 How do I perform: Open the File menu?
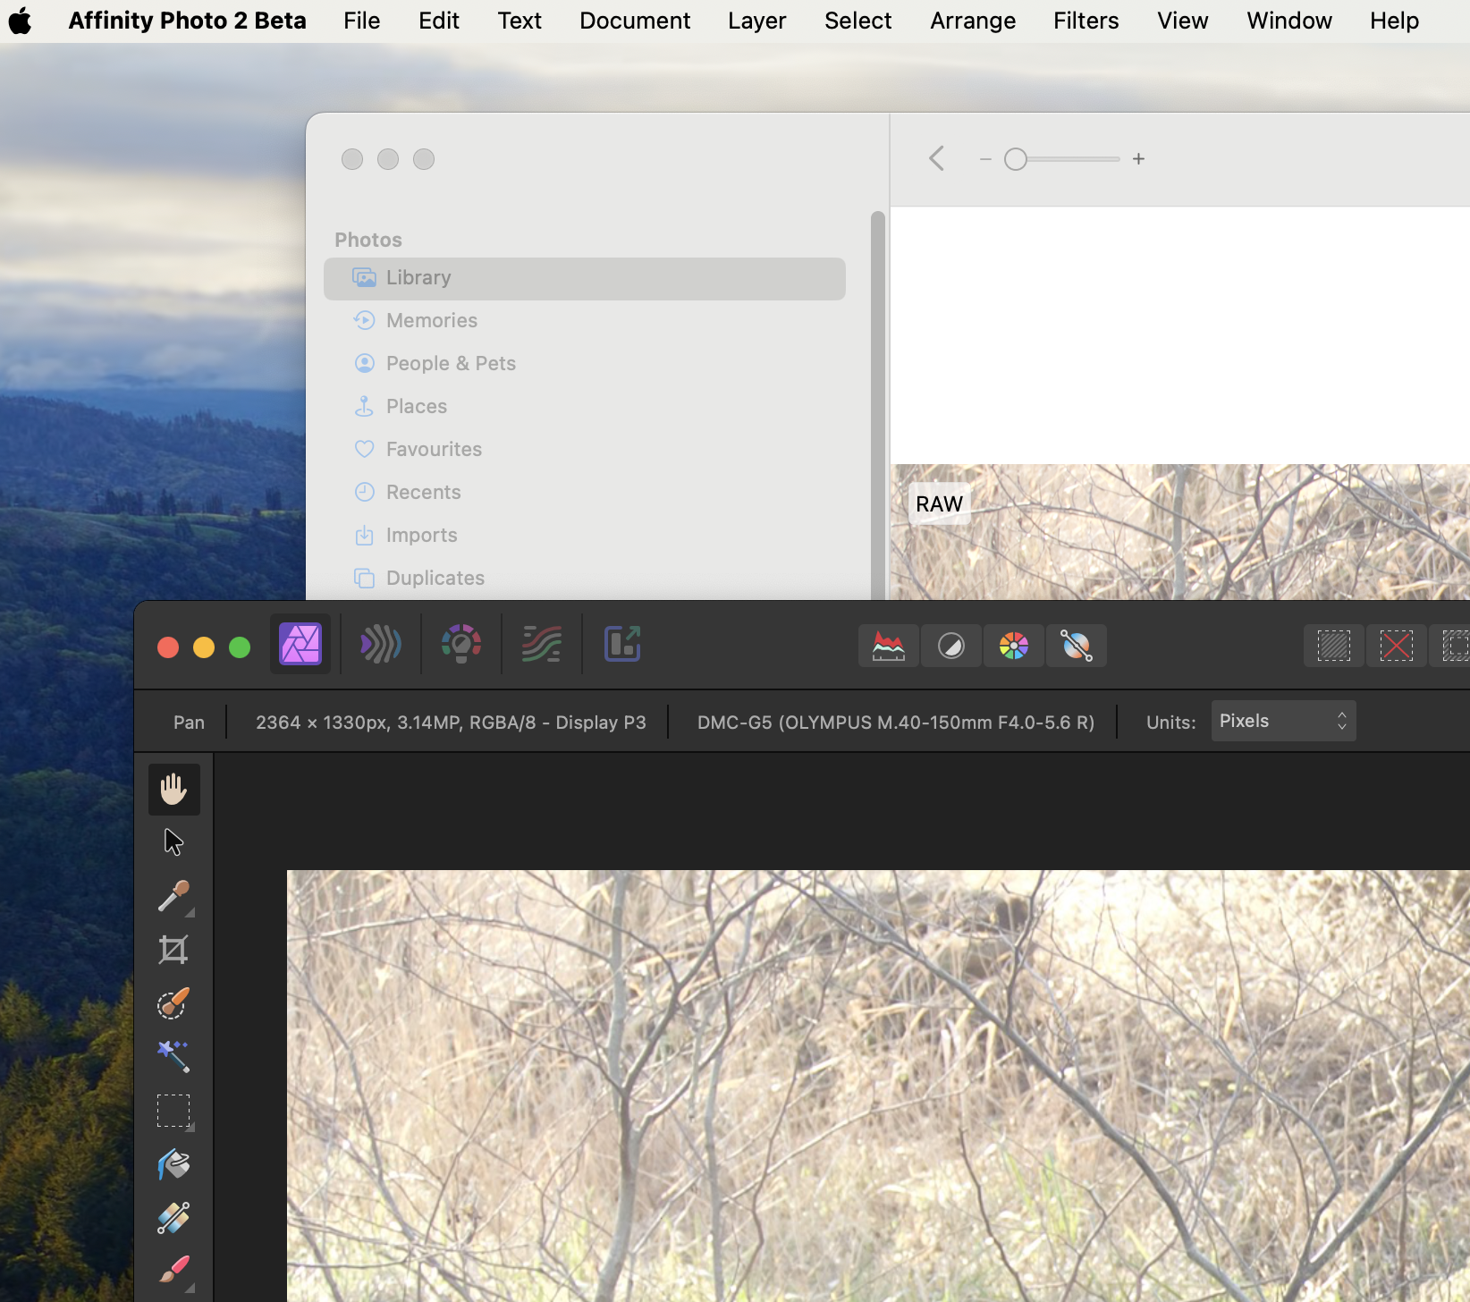[x=361, y=21]
